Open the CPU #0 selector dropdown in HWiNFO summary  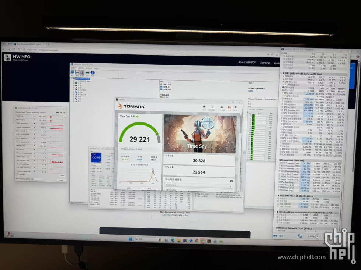(95, 165)
